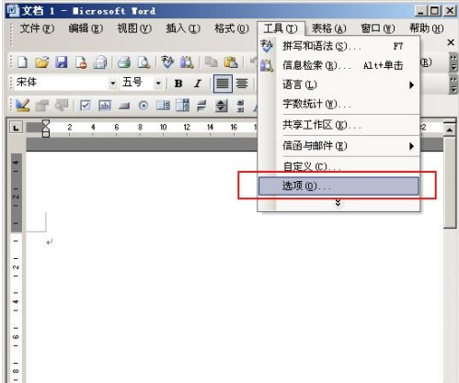Open the 视图(V) menu
Image resolution: width=459 pixels, height=383 pixels.
pyautogui.click(x=134, y=28)
